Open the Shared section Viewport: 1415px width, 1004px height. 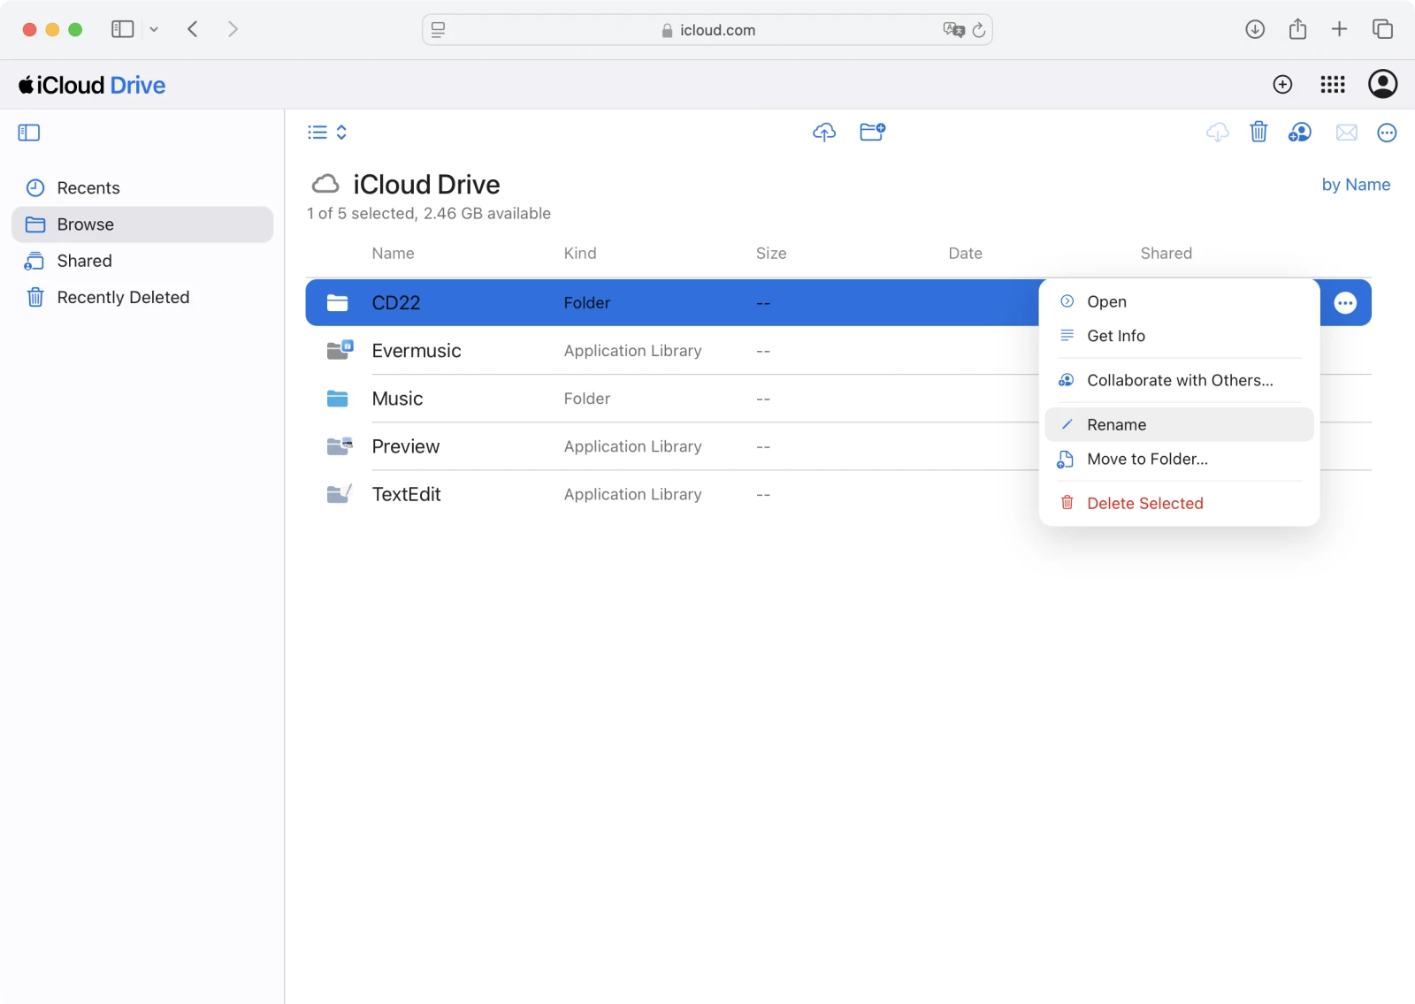click(x=84, y=260)
